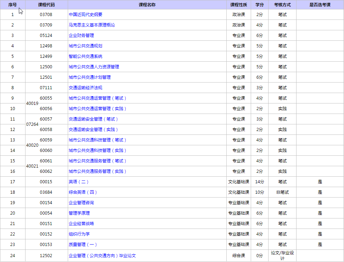
Task: Open 城市公共交通运营管理（笔试）link
Action: pyautogui.click(x=98, y=98)
